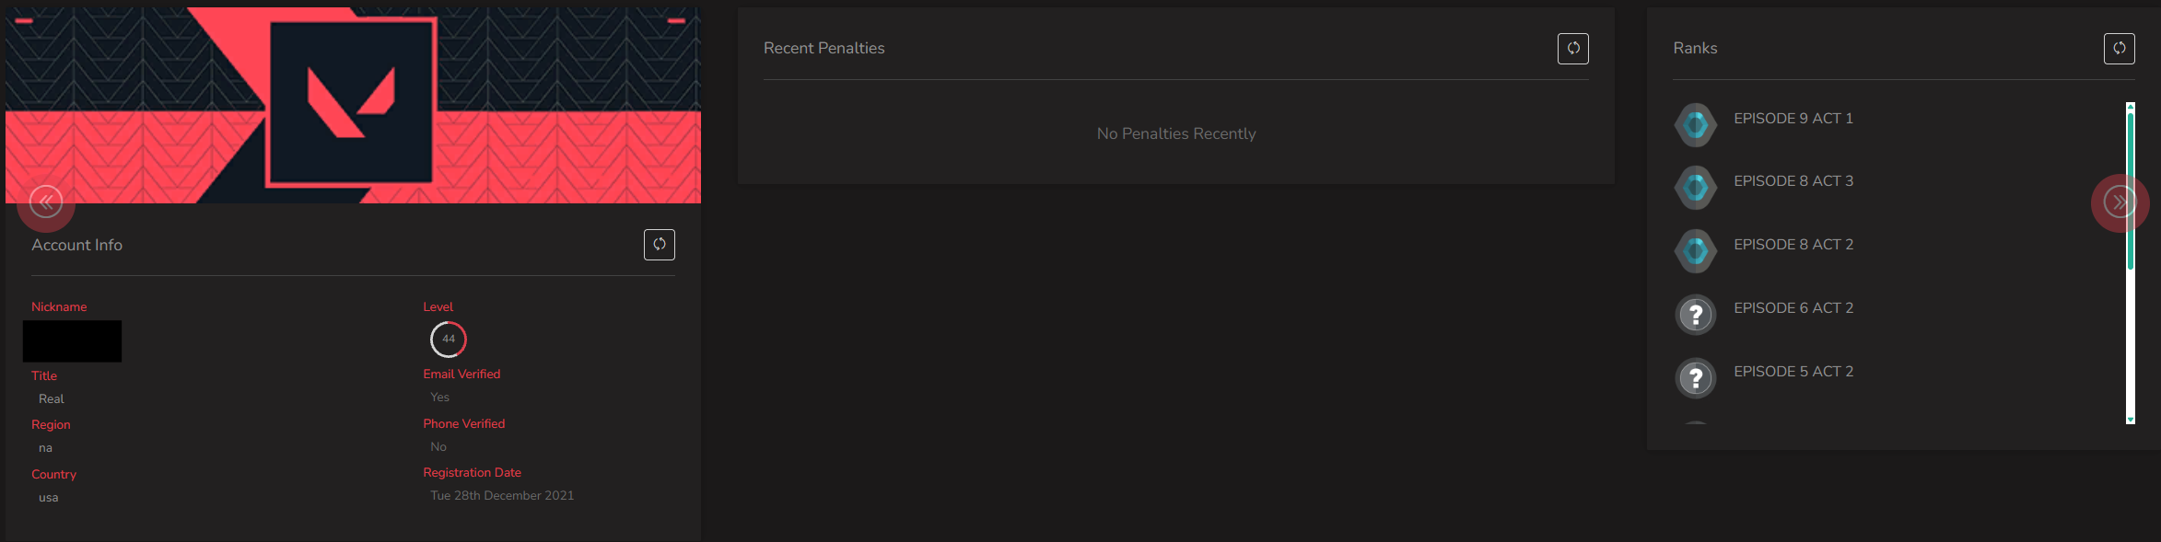Refresh the Ranks panel
This screenshot has width=2161, height=542.
2119,49
